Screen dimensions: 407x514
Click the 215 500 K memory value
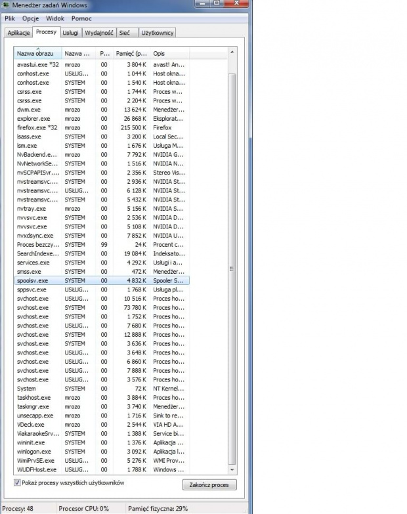(133, 128)
